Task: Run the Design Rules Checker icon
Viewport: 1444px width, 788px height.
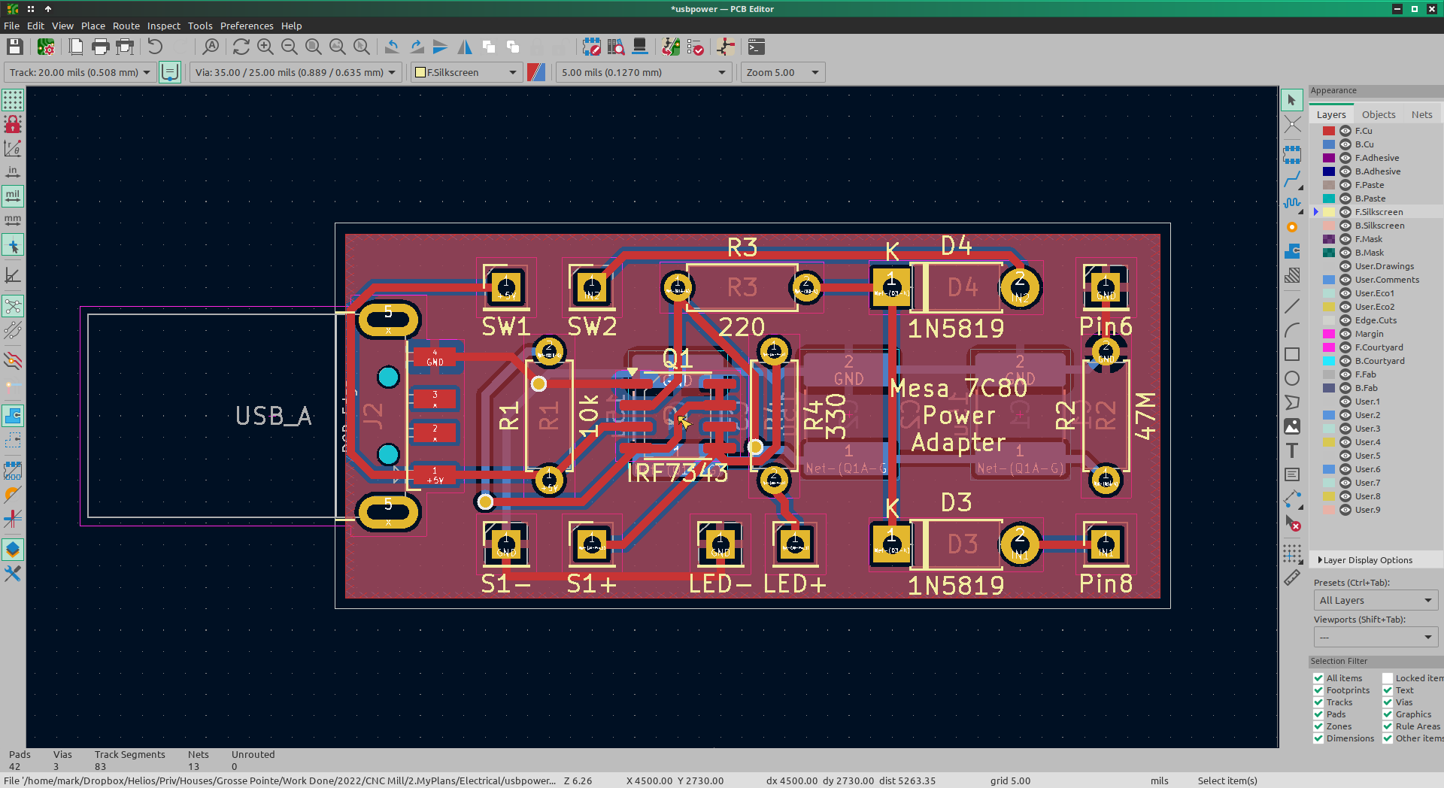Action: tap(695, 47)
